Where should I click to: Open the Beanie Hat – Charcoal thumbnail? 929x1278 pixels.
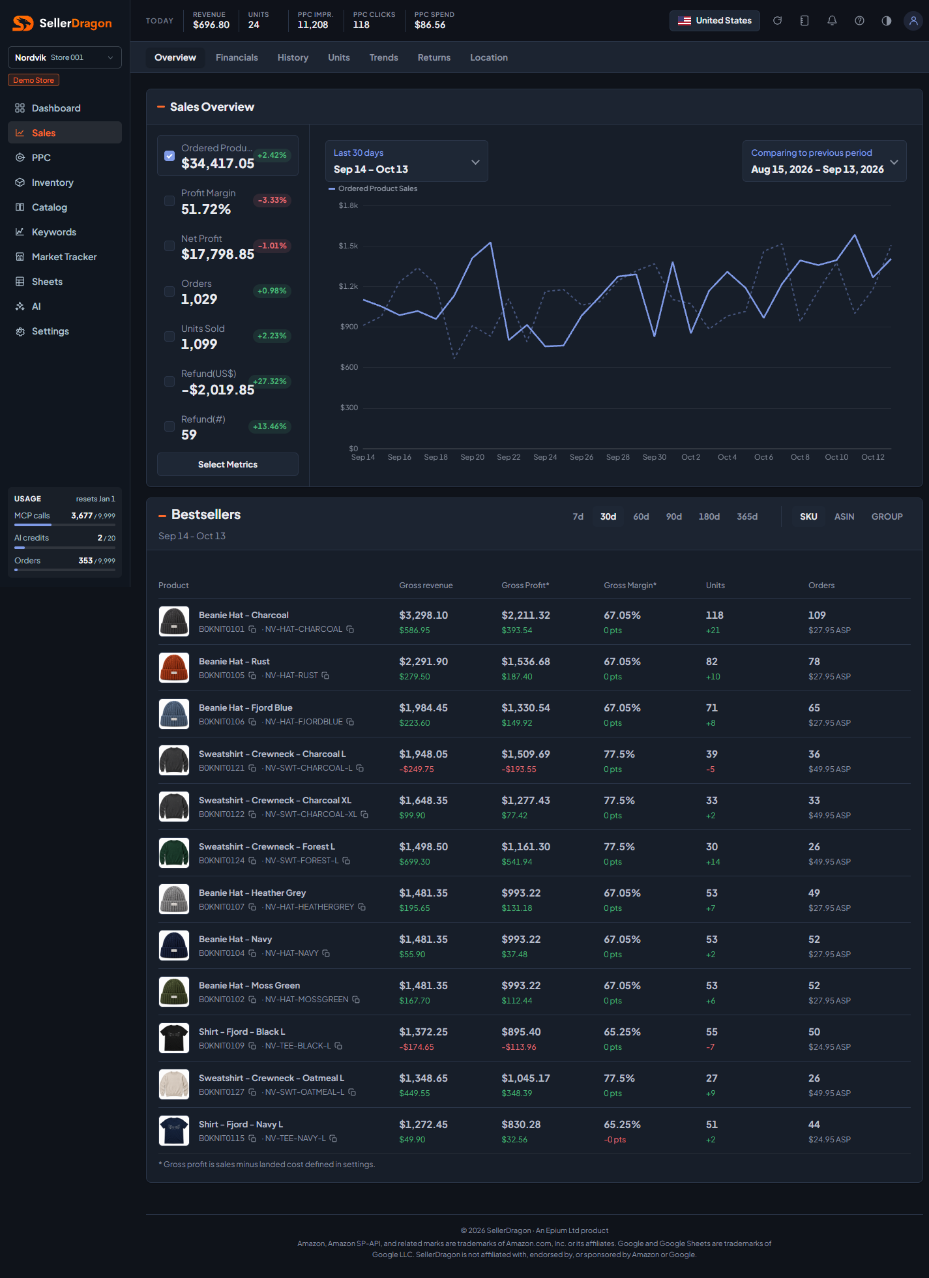coord(174,621)
